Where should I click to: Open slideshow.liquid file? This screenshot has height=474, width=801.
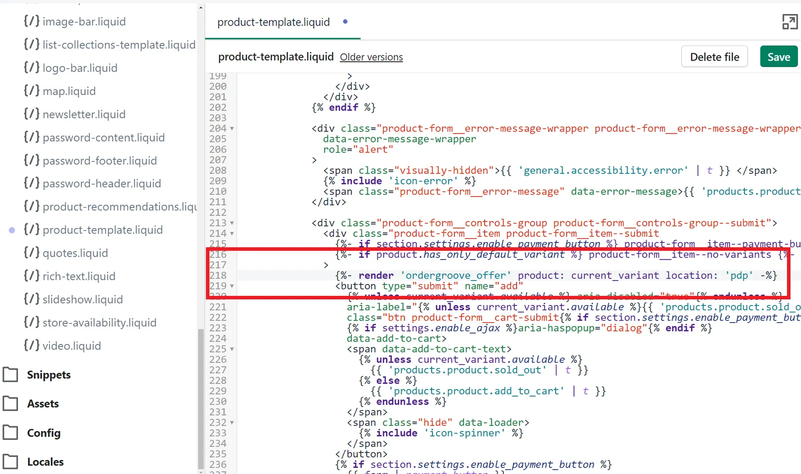tap(83, 299)
